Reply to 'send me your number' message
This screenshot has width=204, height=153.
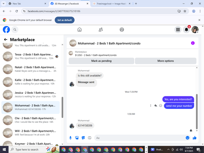click(x=155, y=106)
